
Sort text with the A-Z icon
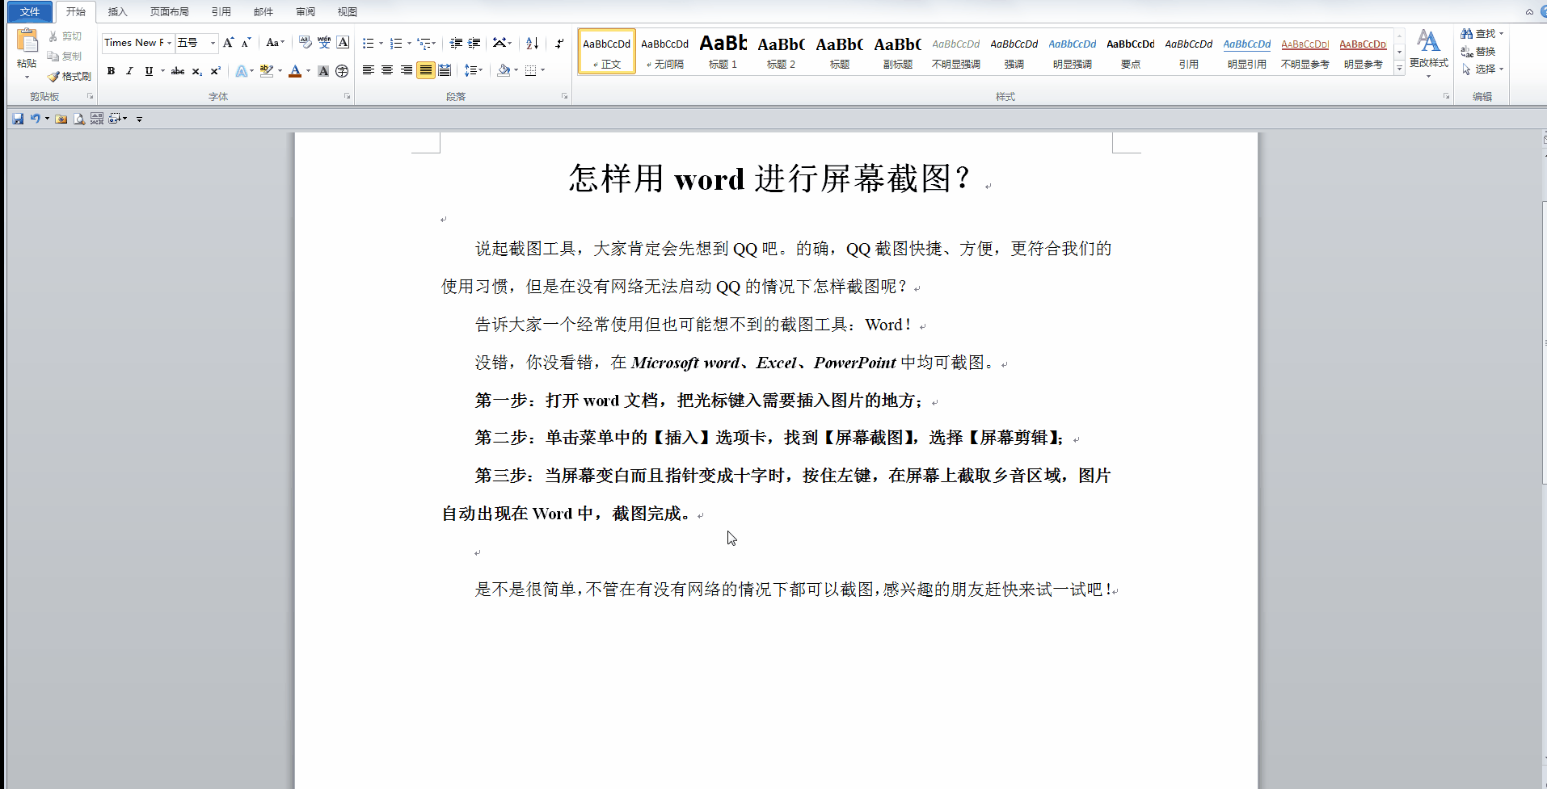click(x=532, y=44)
